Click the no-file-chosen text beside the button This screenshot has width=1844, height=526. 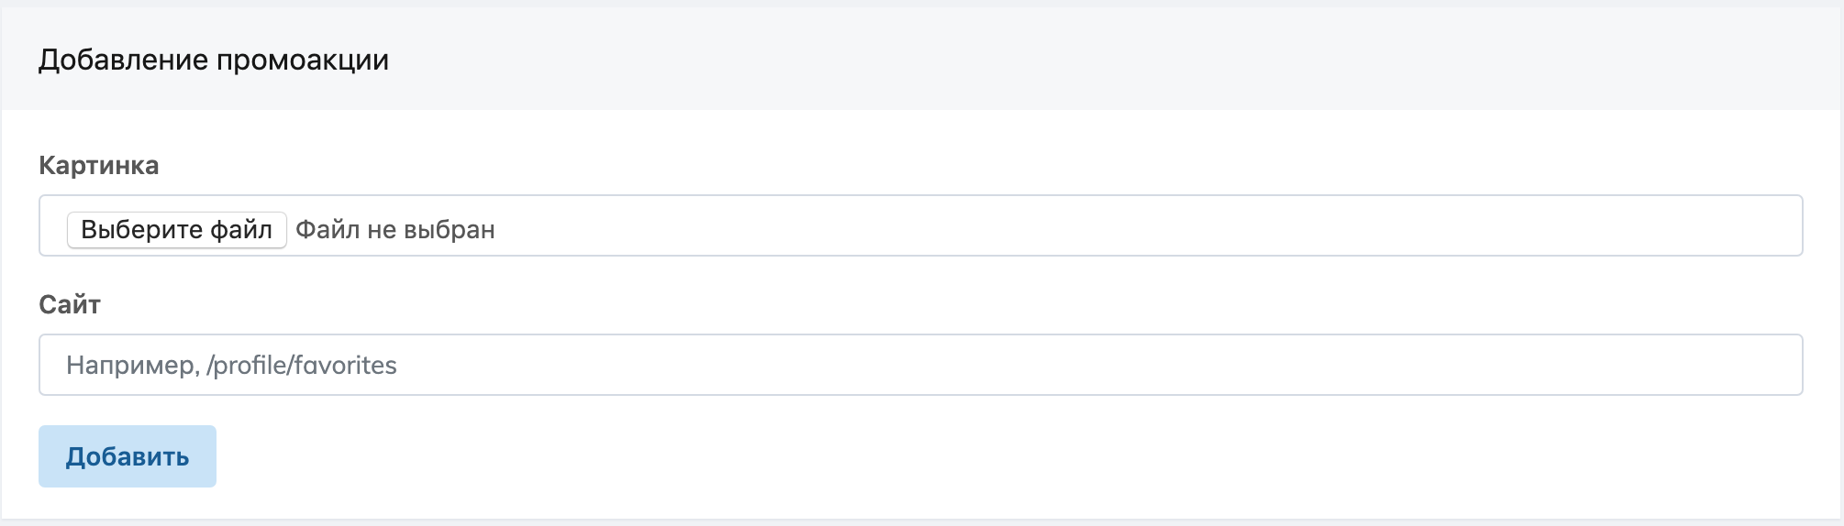click(394, 229)
